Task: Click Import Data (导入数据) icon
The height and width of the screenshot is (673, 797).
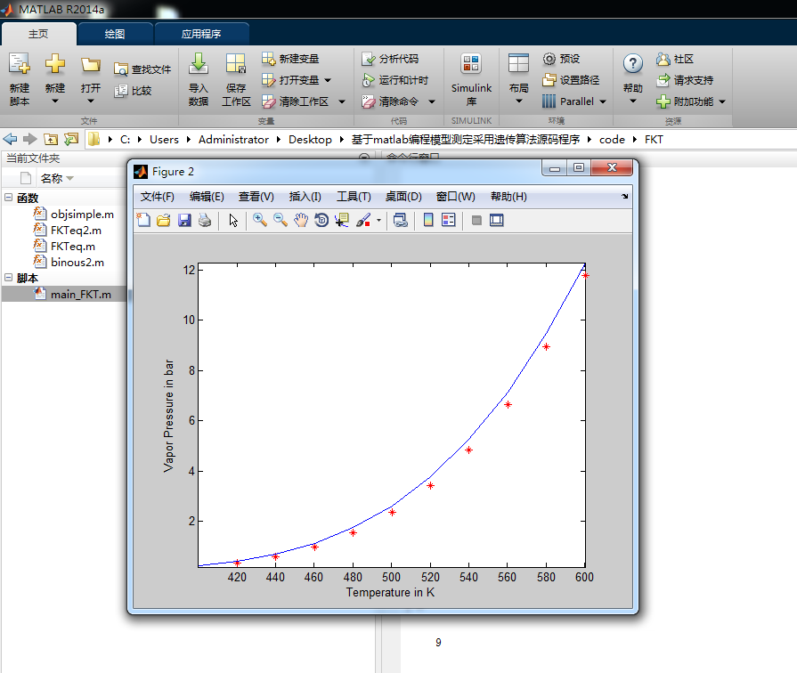Action: pyautogui.click(x=199, y=64)
